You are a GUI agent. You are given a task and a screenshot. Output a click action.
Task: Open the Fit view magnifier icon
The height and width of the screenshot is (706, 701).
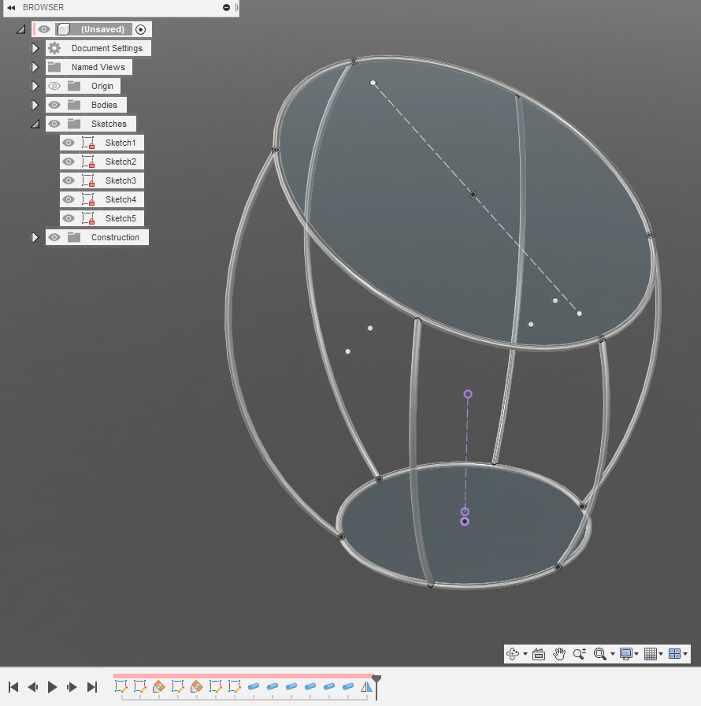(599, 654)
